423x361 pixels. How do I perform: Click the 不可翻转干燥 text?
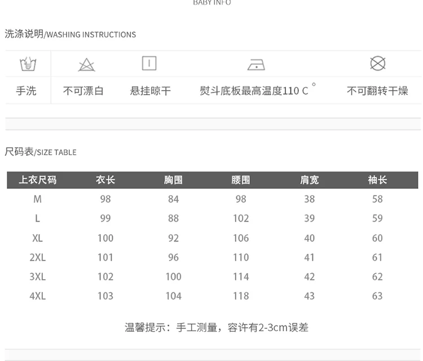tap(377, 91)
